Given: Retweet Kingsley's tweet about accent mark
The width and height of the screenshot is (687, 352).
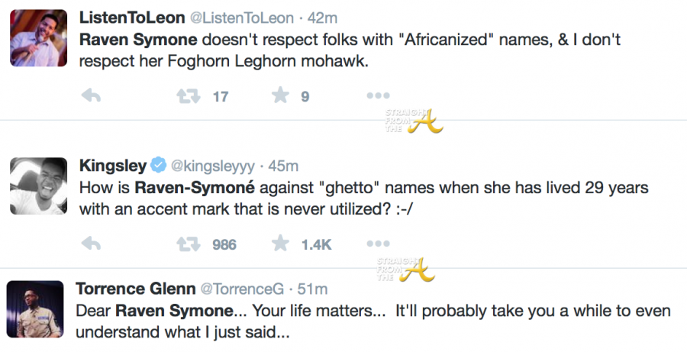Looking at the screenshot, I should pos(184,244).
